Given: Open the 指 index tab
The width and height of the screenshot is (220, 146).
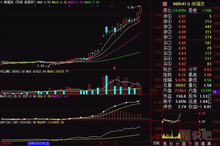Looking at the screenshot, I should 196,143.
